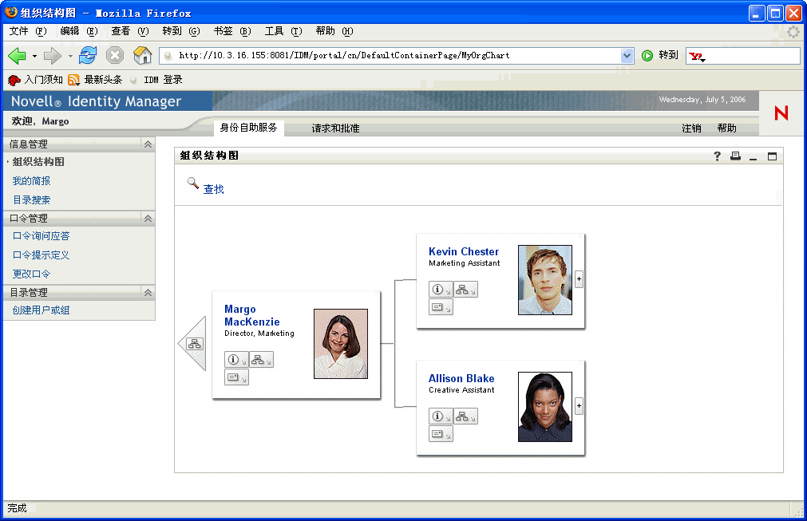Click Allison Blake's photo
Viewport: 807px width, 521px height.
point(545,407)
